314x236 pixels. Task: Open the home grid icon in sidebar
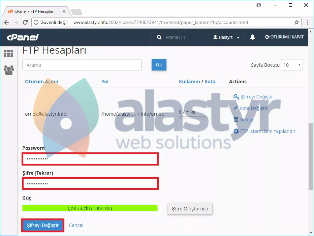coord(8,54)
